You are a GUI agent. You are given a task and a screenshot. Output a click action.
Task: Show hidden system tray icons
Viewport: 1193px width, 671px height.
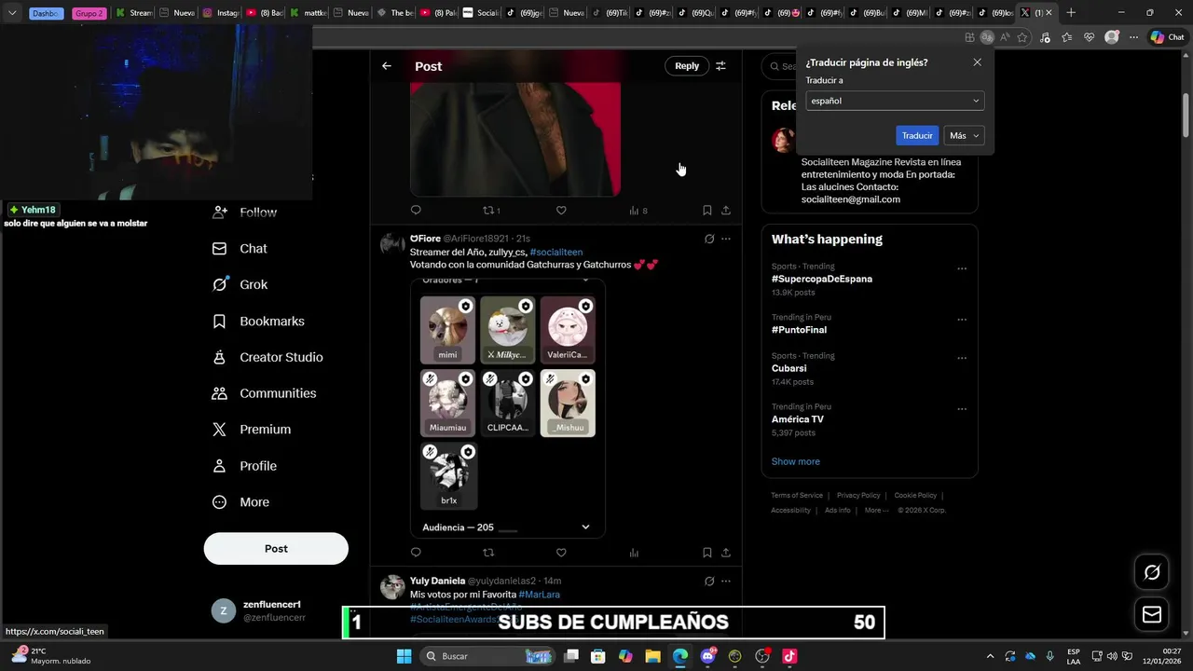(x=990, y=656)
